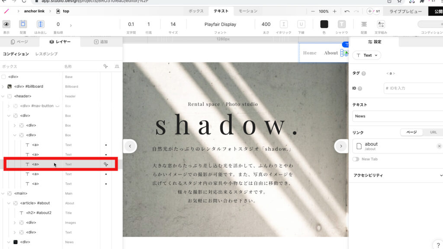
Task: Toggle the <header> layer box icon
Action: coord(10,96)
